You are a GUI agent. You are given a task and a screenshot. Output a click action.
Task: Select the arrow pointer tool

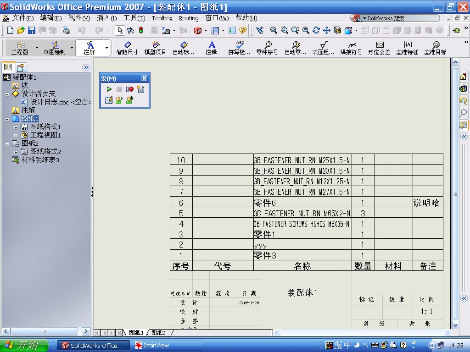point(120,30)
